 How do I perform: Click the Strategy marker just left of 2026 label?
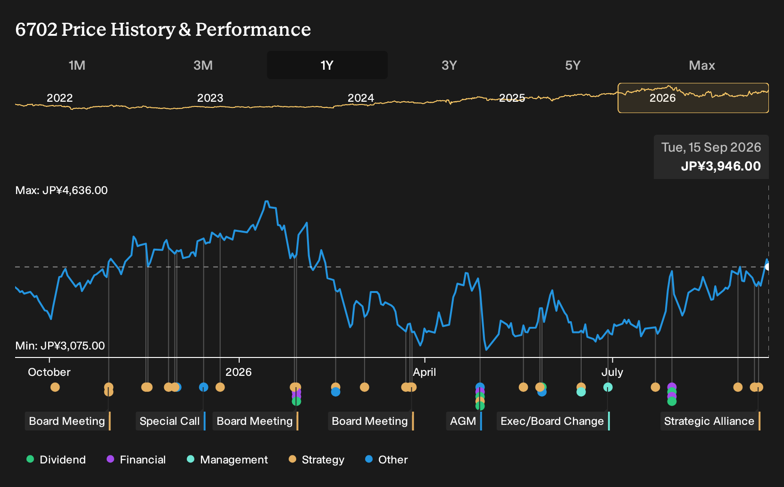coord(220,387)
